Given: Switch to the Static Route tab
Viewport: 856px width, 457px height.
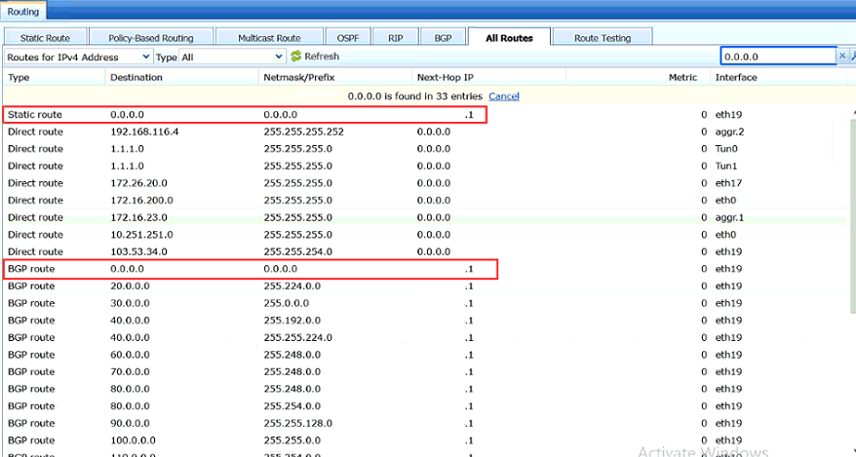Looking at the screenshot, I should tap(45, 38).
